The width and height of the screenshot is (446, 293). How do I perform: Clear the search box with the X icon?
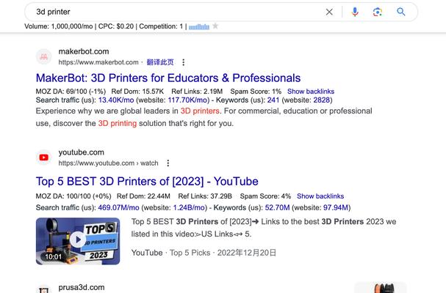(x=329, y=12)
